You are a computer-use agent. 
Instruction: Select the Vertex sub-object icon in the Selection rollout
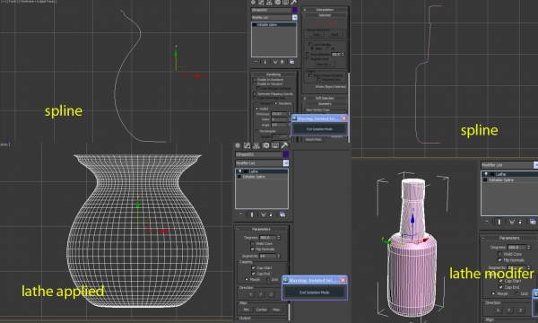point(317,23)
